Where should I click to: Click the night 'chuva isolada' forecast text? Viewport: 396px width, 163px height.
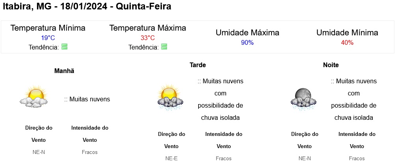click(x=353, y=118)
